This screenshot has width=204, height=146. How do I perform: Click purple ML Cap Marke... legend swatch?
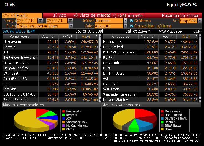63,126
